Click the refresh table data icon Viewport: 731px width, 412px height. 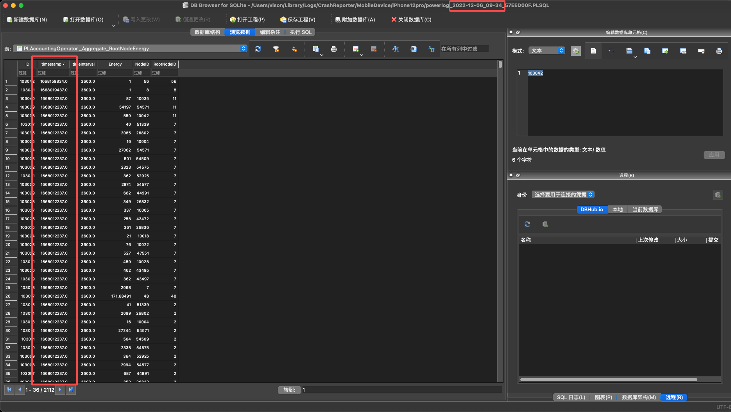point(258,49)
